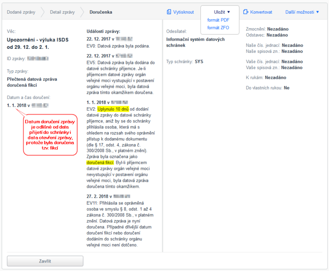Open the Uložit dropdown menu
Viewport: 329px width, 271px height.
222,12
